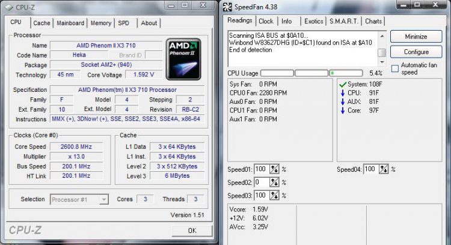451x245 pixels.
Task: Switch to the SpeedFan Charts tab
Action: point(373,21)
